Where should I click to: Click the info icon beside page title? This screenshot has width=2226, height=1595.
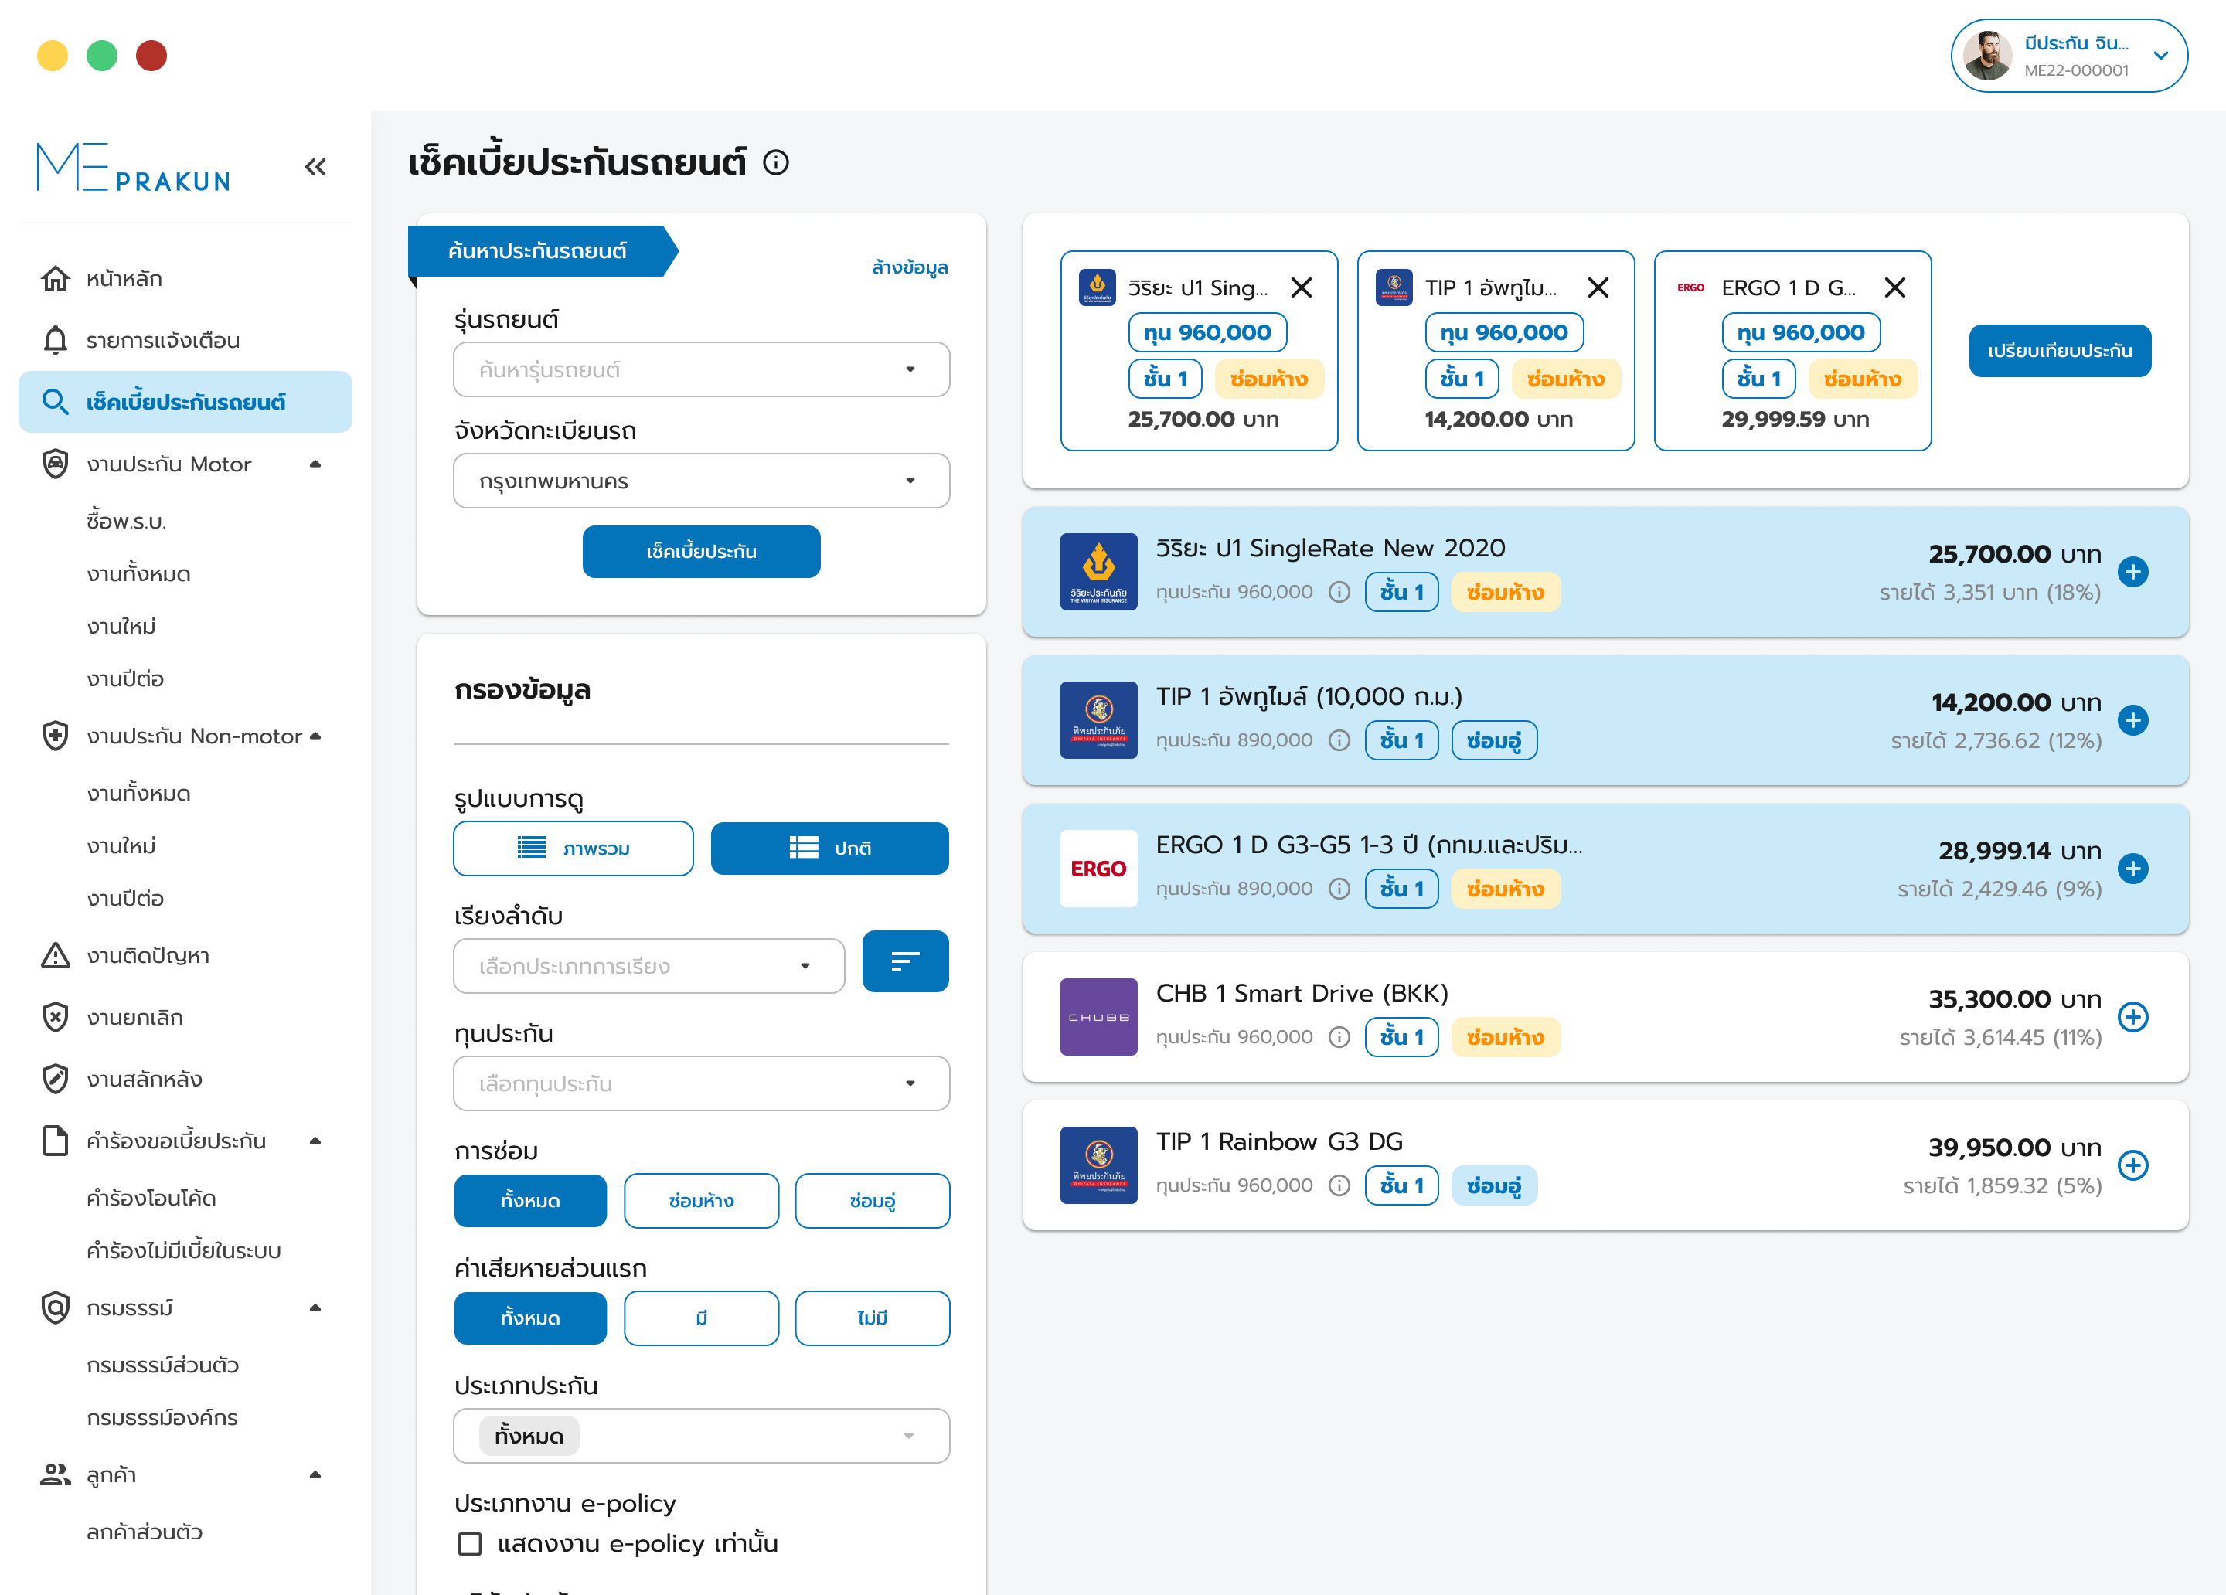coord(776,163)
